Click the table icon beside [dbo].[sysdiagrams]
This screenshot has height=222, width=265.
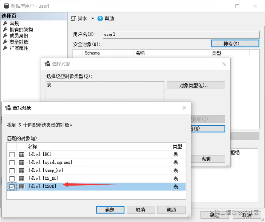(x=21, y=162)
